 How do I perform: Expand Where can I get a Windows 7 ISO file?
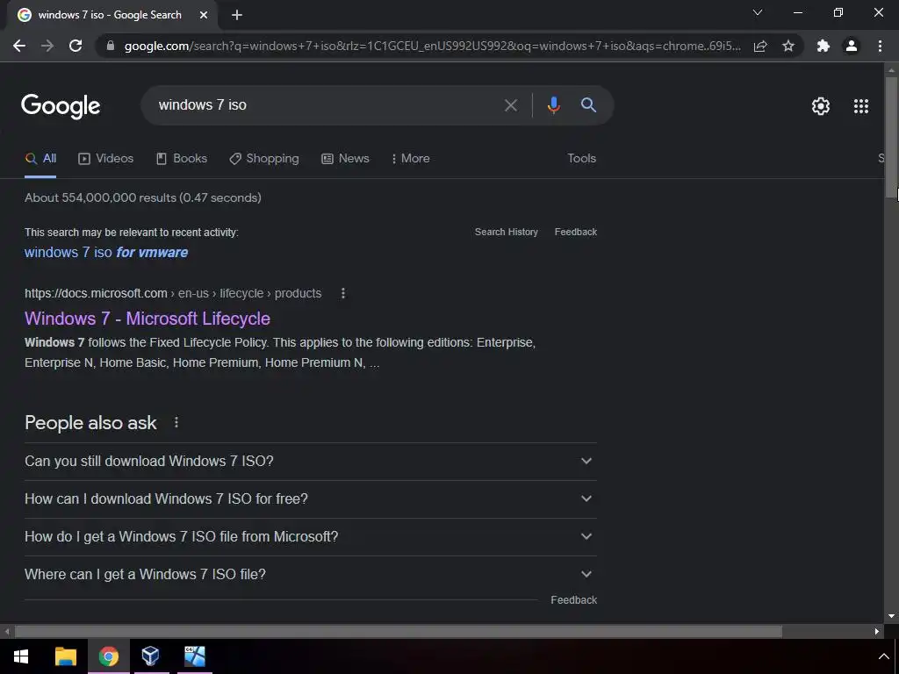[x=311, y=574]
